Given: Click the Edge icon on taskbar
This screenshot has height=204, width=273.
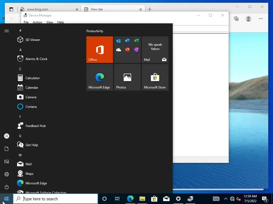Looking at the screenshot, I should click(130, 199).
